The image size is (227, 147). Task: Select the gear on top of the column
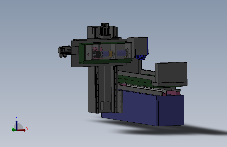105,25
